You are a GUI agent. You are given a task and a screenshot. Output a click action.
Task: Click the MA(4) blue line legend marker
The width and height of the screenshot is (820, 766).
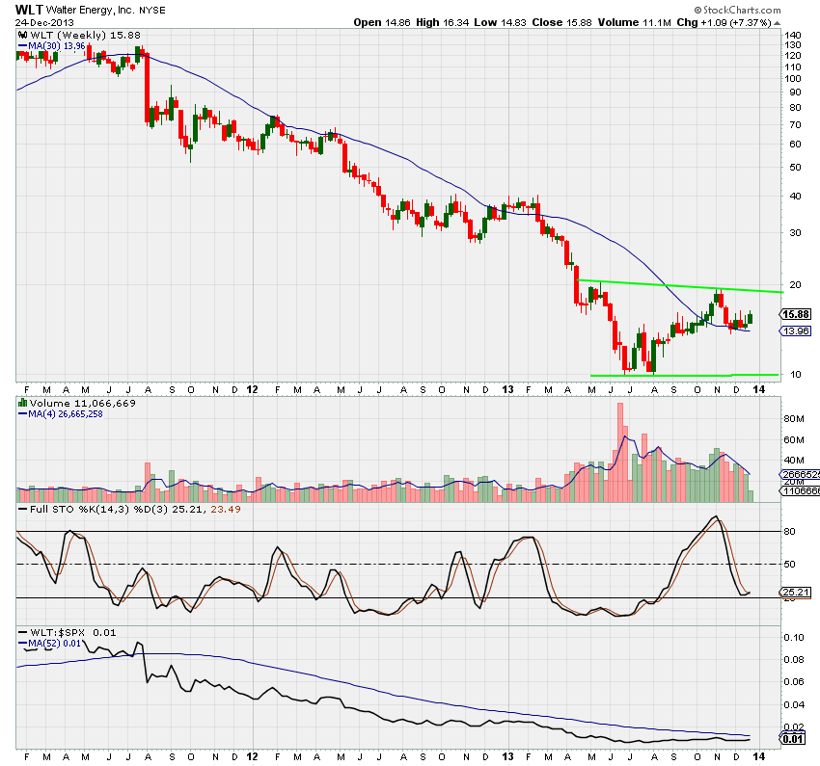[22, 414]
